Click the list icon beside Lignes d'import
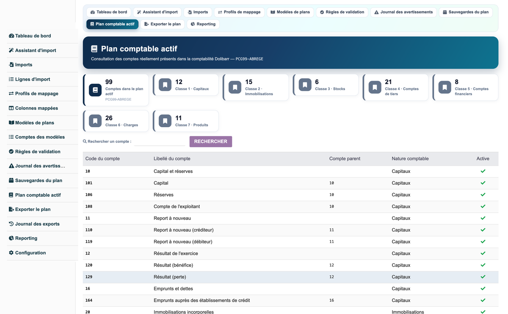508x314 pixels. [11, 79]
